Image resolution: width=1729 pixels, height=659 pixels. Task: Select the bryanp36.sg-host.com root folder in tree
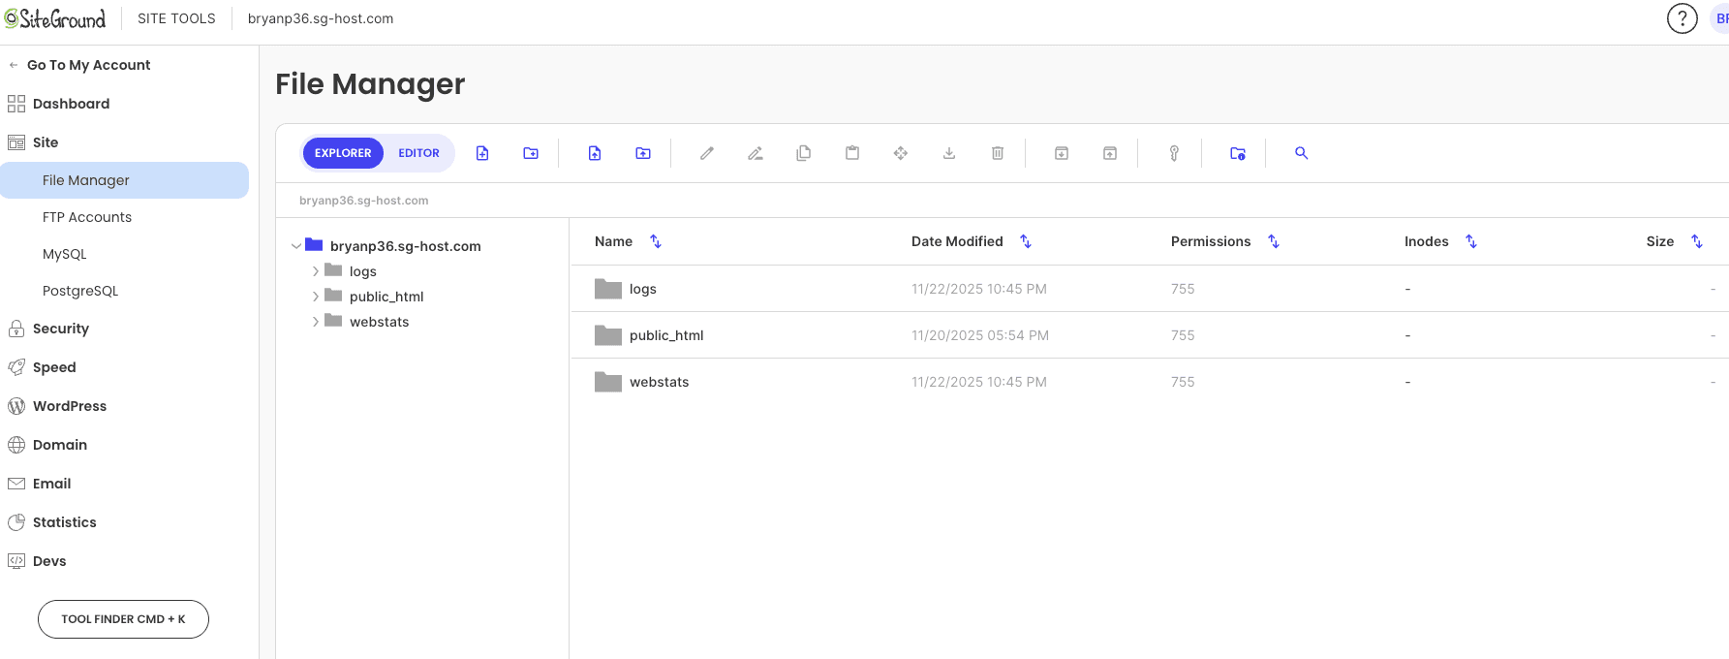405,246
